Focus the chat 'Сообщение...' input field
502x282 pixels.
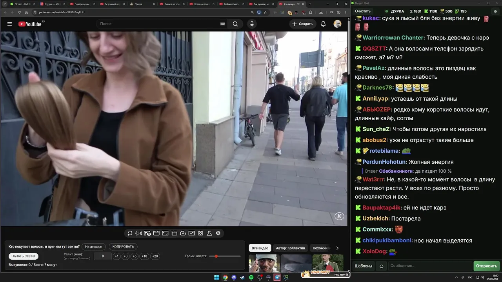click(x=430, y=266)
